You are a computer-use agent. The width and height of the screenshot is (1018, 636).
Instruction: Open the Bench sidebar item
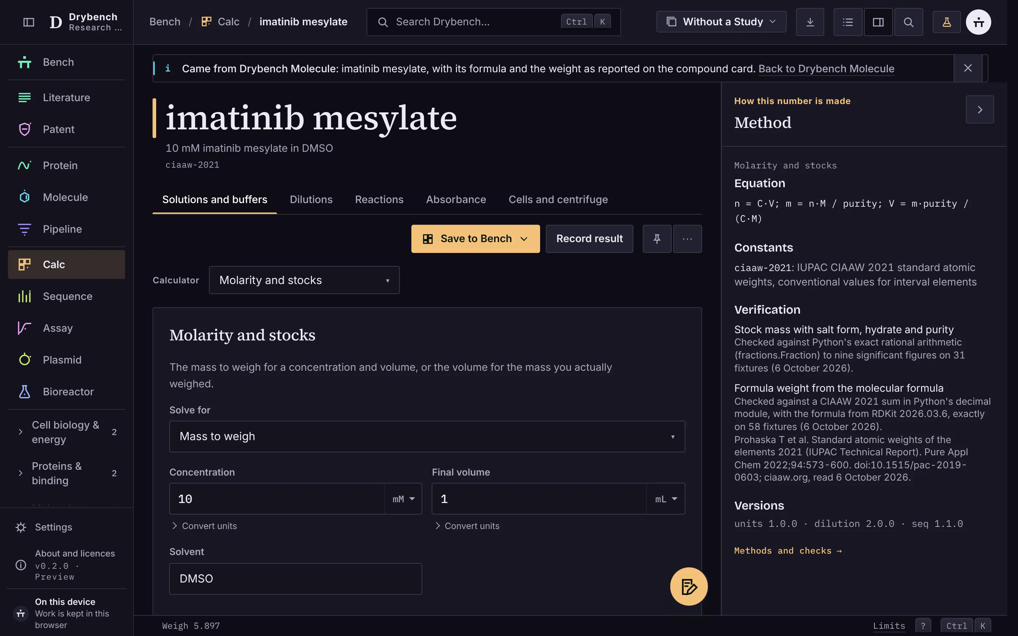(x=67, y=62)
